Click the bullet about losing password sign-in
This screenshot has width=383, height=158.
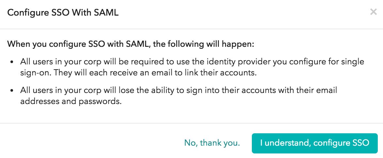coord(178,96)
